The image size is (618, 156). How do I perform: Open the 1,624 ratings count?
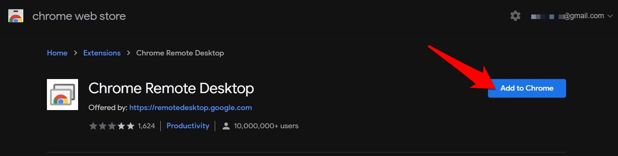[146, 126]
